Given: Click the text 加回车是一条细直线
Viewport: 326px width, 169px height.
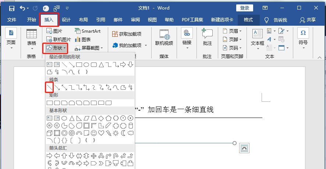Looking at the screenshot, I should 180,109.
